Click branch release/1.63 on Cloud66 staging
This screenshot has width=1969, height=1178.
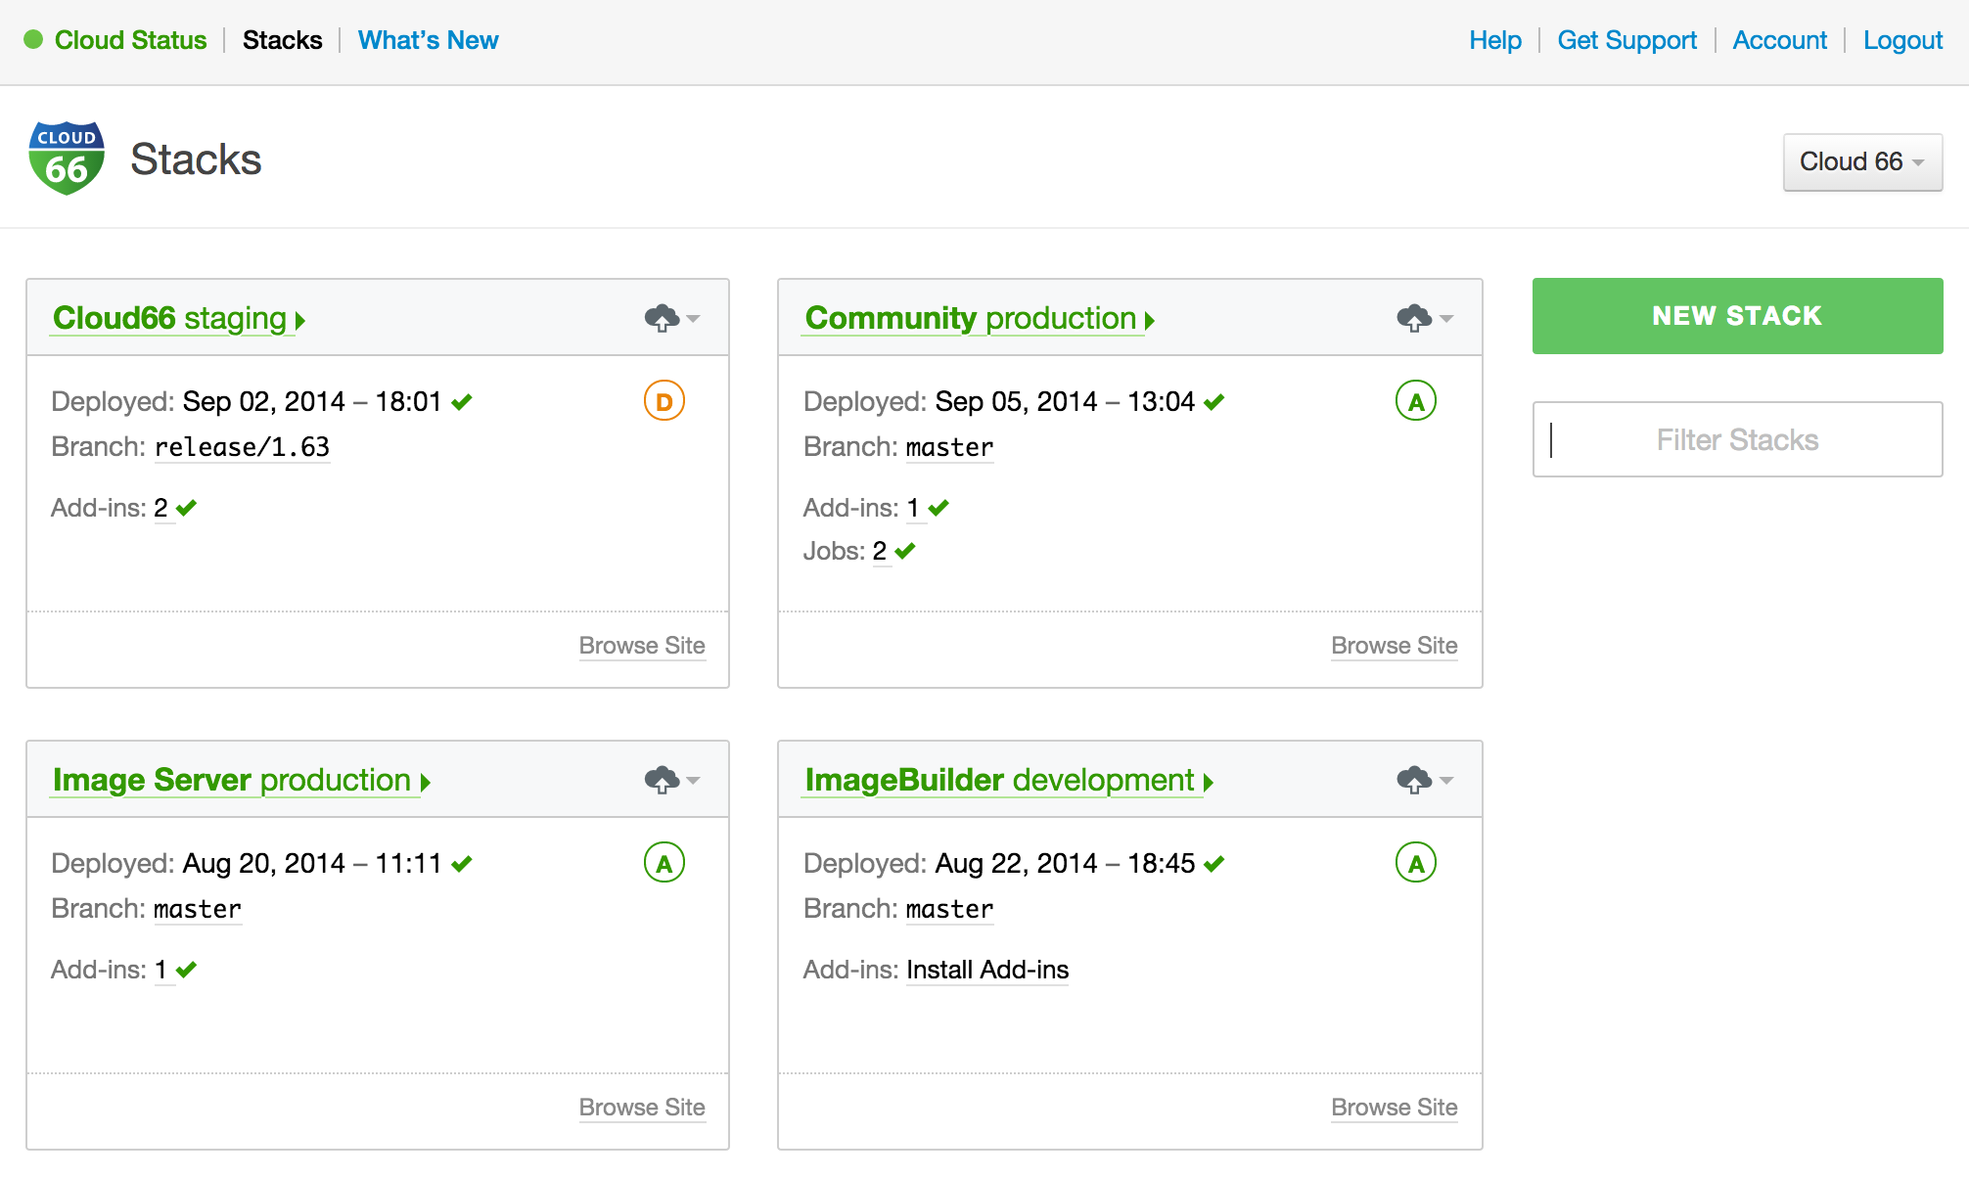click(x=242, y=447)
